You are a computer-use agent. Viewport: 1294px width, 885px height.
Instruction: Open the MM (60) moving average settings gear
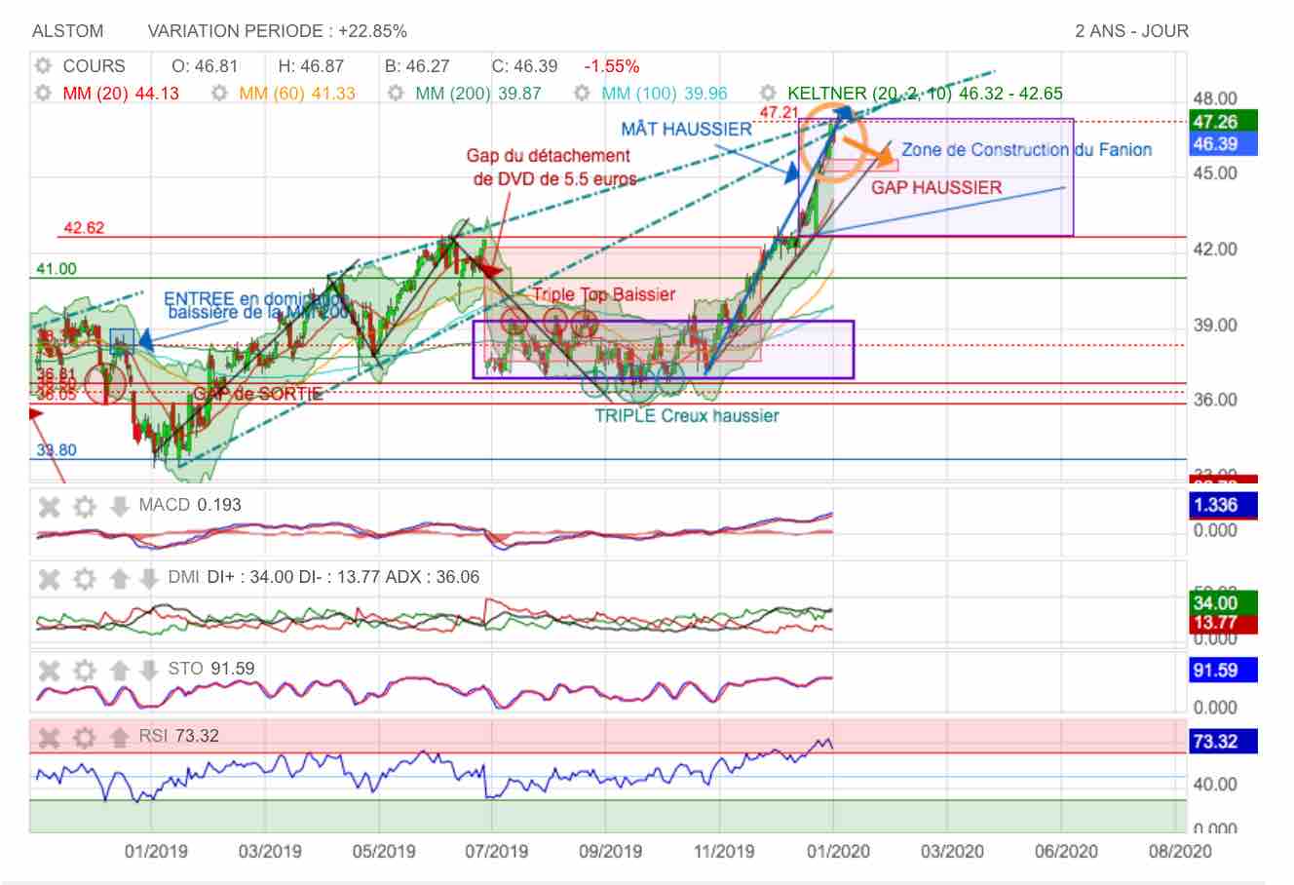[x=219, y=94]
